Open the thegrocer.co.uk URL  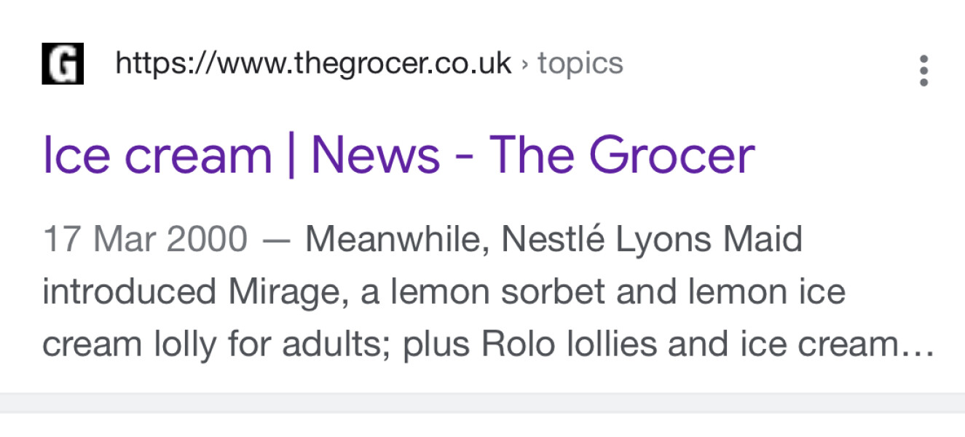point(313,64)
